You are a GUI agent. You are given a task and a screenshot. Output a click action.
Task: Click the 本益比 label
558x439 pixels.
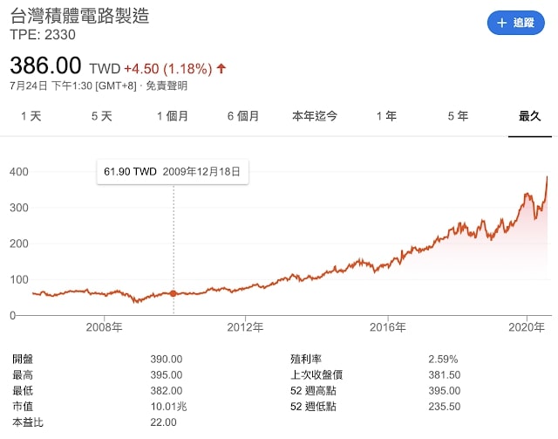(28, 422)
